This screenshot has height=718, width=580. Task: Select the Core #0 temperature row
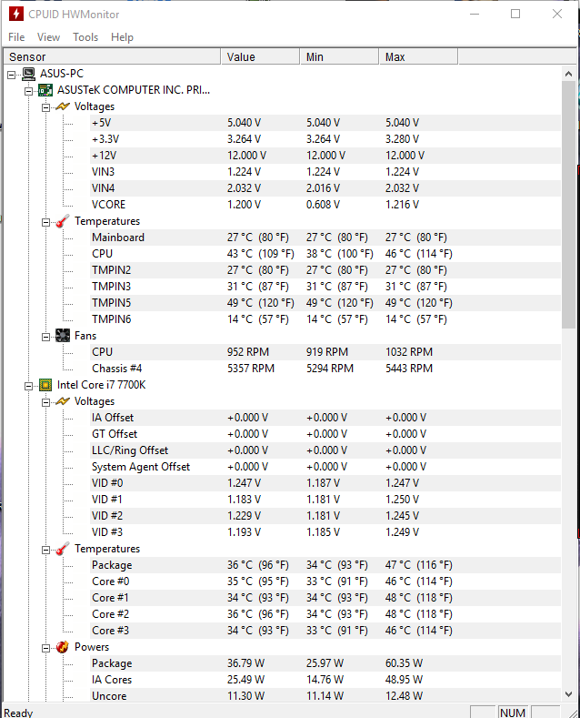point(325,581)
